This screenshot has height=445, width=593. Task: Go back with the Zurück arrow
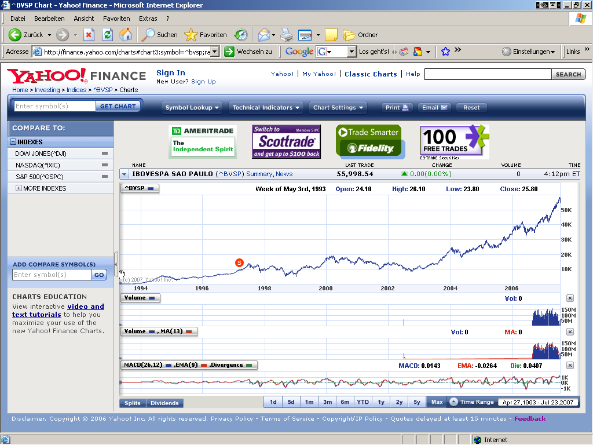(x=15, y=35)
